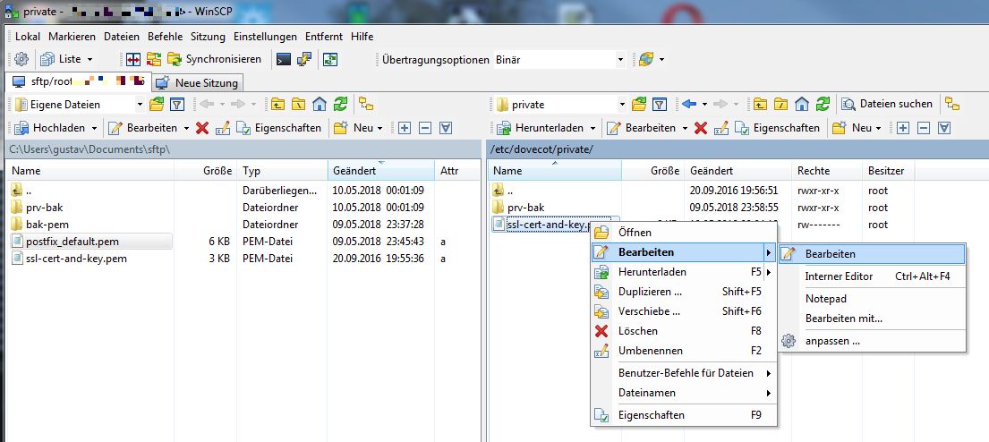This screenshot has width=989, height=442.
Task: Select local files plus icon
Action: [x=405, y=128]
